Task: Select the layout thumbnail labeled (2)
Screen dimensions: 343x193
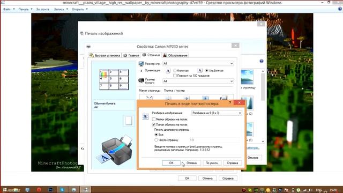Action: pos(249,103)
